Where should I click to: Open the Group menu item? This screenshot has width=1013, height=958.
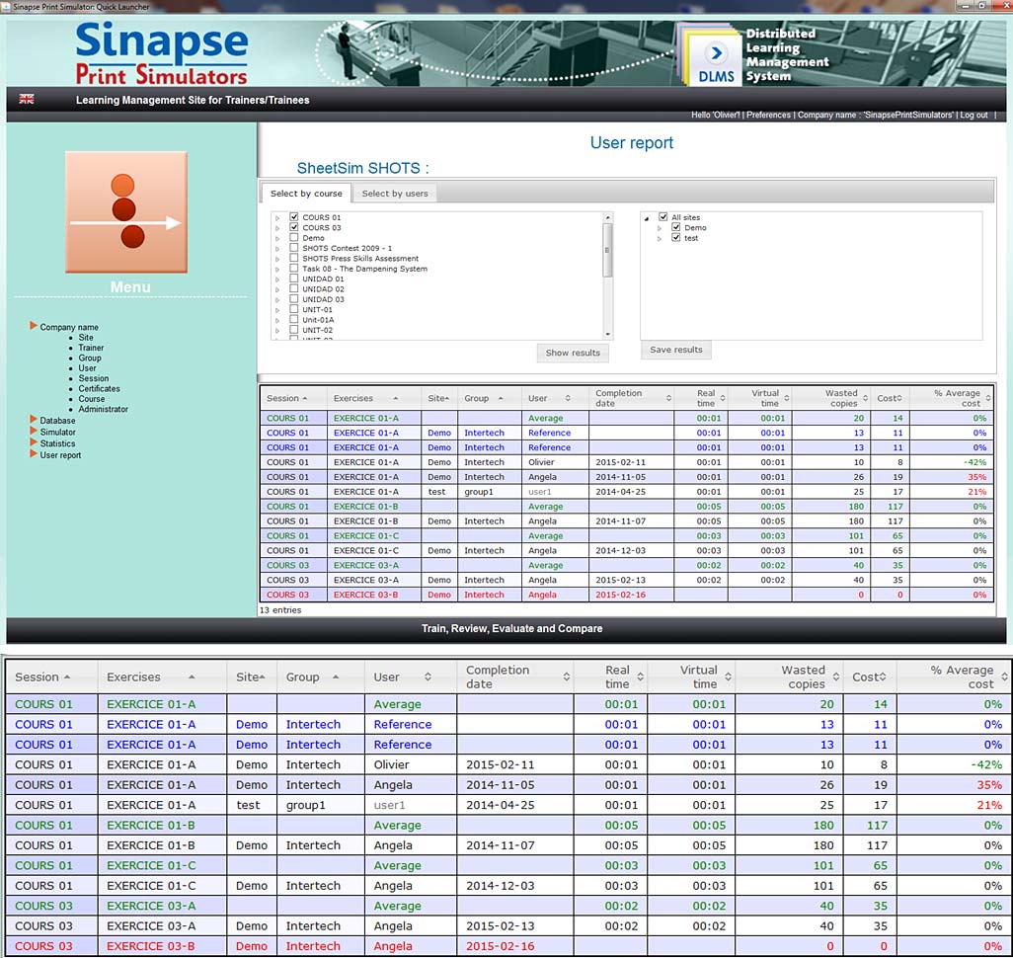(x=90, y=359)
